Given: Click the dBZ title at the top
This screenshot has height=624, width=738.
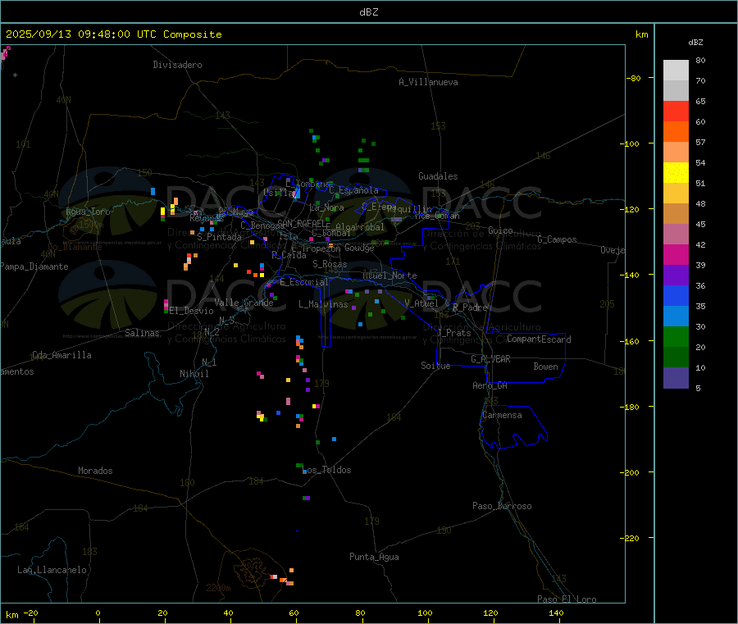Looking at the screenshot, I should click(x=369, y=11).
